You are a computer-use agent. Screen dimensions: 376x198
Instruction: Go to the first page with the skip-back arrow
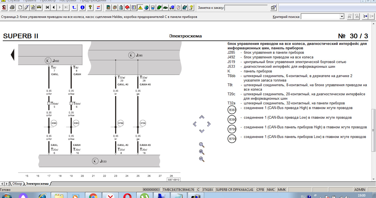pyautogui.click(x=47, y=7)
